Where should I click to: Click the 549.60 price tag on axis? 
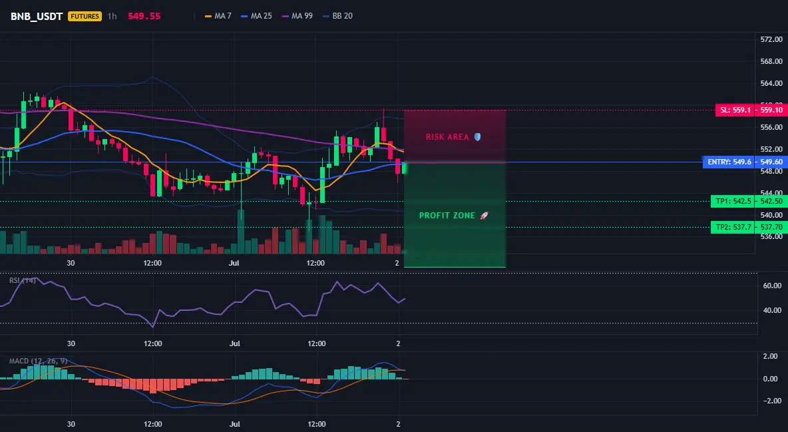771,162
